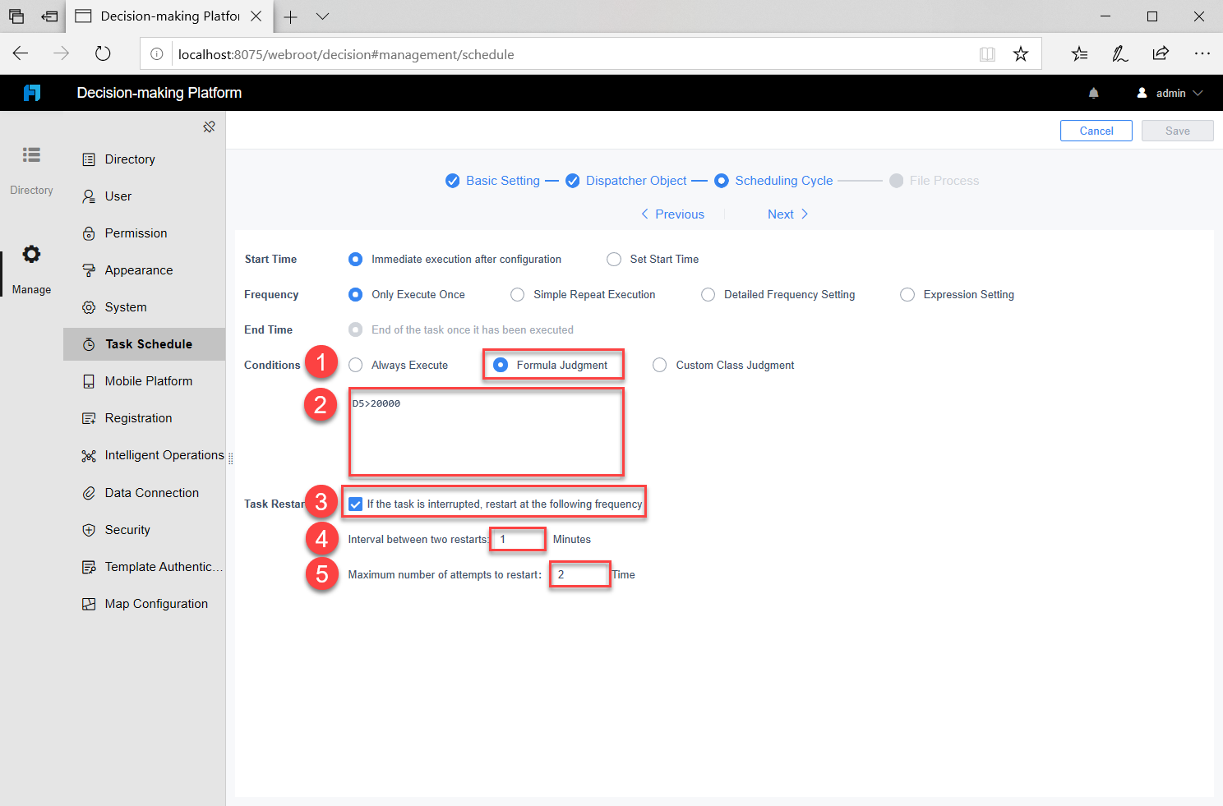
Task: Select the Mobile Platform sidebar icon
Action: [89, 380]
